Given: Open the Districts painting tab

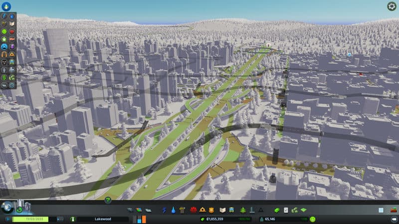Looking at the screenshot, I should tap(147, 211).
